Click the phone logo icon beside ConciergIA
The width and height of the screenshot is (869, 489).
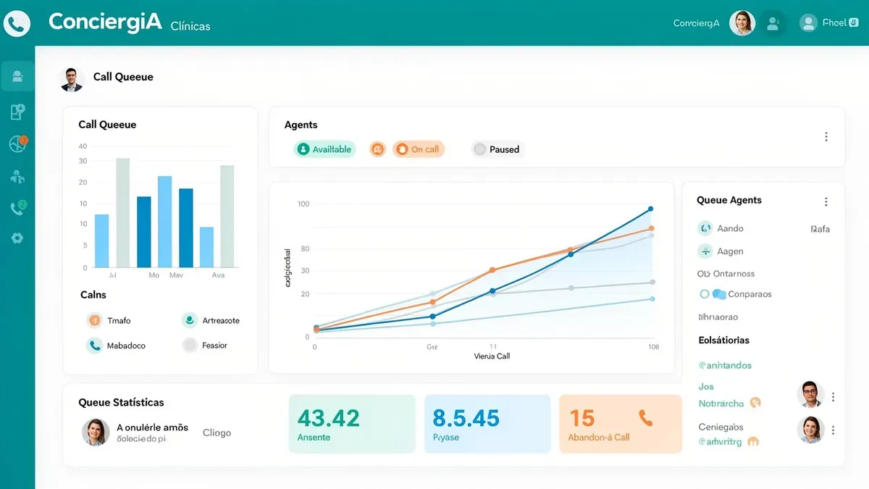point(17,22)
